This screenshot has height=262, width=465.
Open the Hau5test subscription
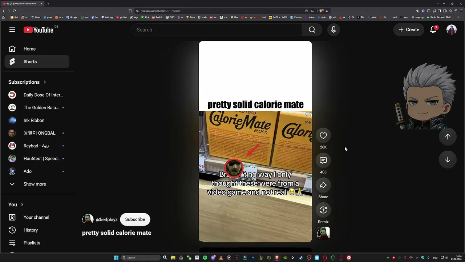coord(37,159)
